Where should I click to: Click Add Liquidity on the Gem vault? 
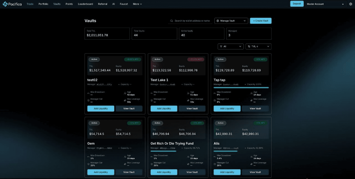tap(101, 172)
